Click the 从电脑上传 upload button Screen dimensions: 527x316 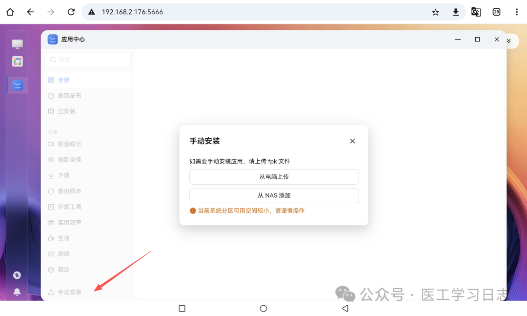274,176
